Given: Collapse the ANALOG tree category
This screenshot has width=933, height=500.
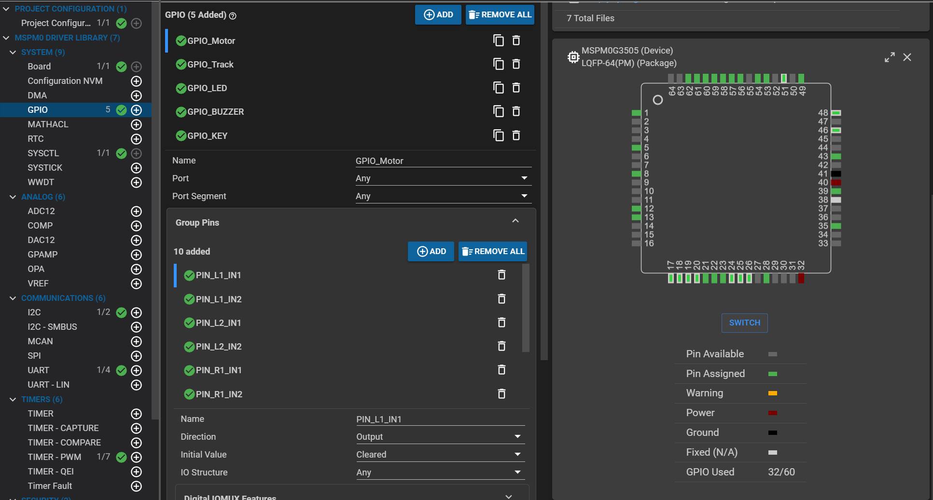Looking at the screenshot, I should pyautogui.click(x=13, y=197).
